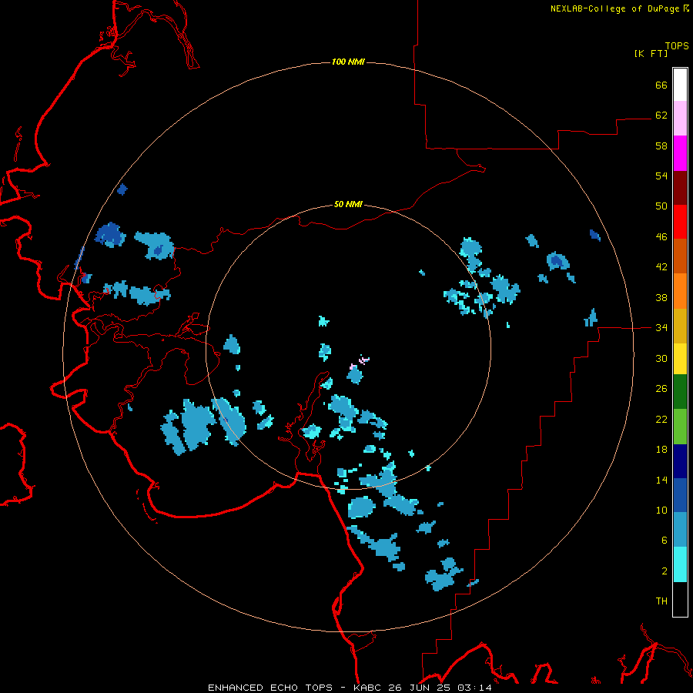
Task: Click the TH legend label
Action: pos(661,601)
